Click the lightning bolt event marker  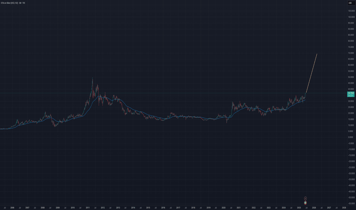click(x=305, y=199)
